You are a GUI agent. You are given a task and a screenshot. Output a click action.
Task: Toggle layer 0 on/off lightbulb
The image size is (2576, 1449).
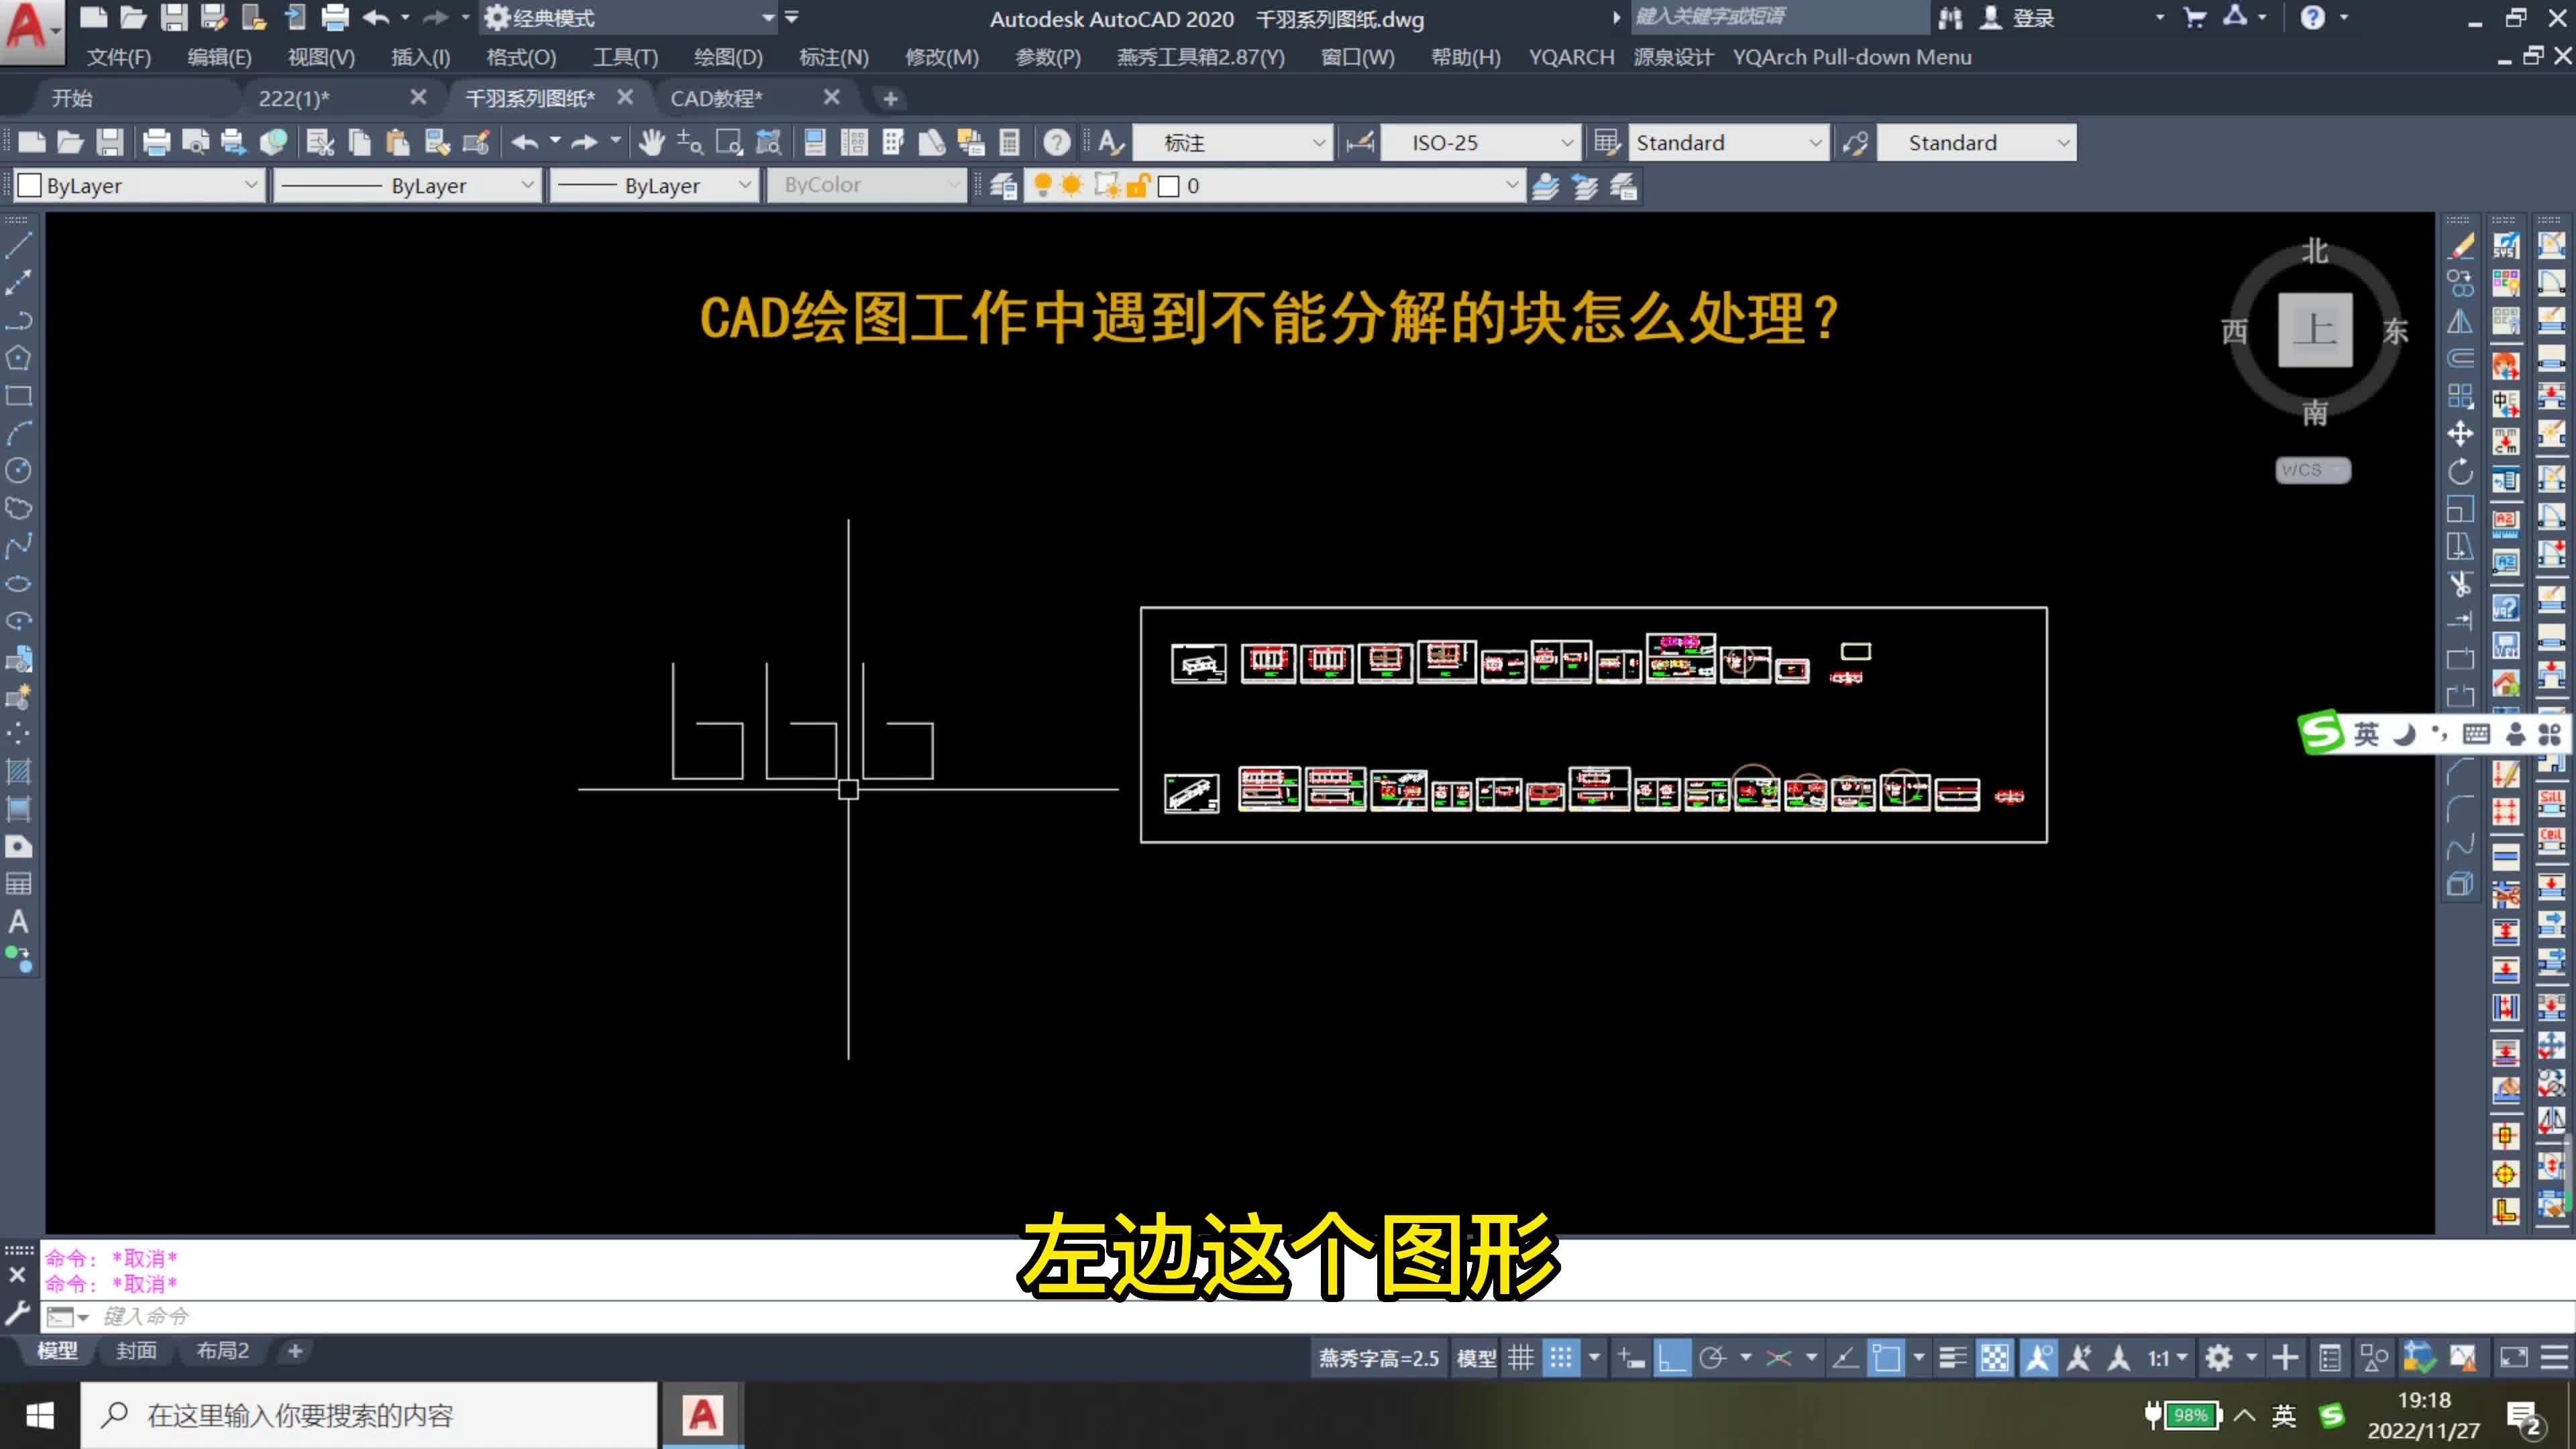point(1042,185)
